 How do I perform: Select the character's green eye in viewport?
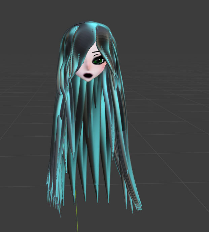[x=99, y=61]
